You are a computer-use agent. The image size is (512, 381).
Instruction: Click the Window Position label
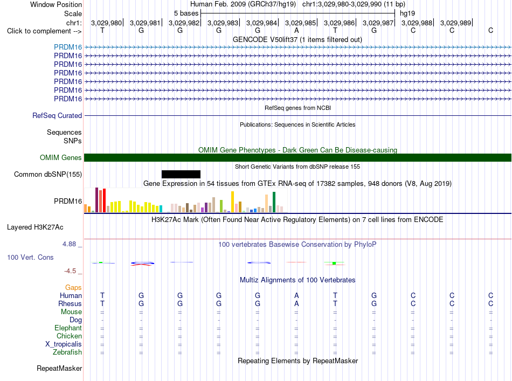[x=56, y=4]
